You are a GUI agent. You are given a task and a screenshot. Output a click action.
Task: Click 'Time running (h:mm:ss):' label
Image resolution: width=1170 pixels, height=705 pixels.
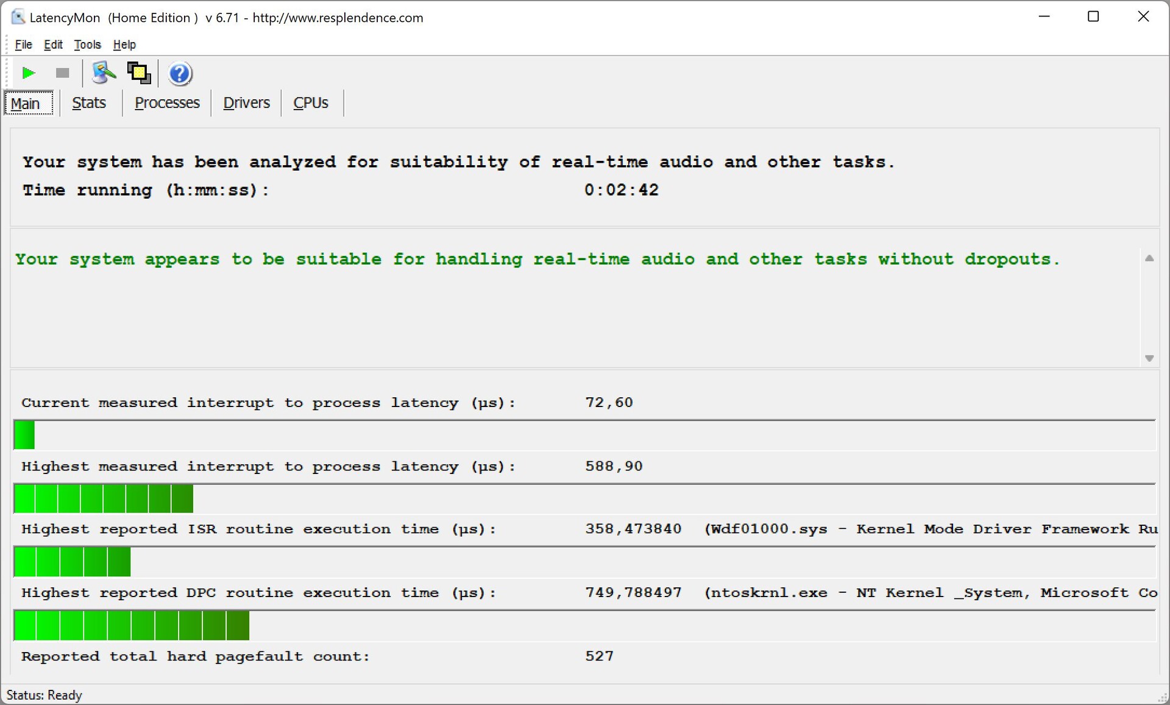coord(146,190)
